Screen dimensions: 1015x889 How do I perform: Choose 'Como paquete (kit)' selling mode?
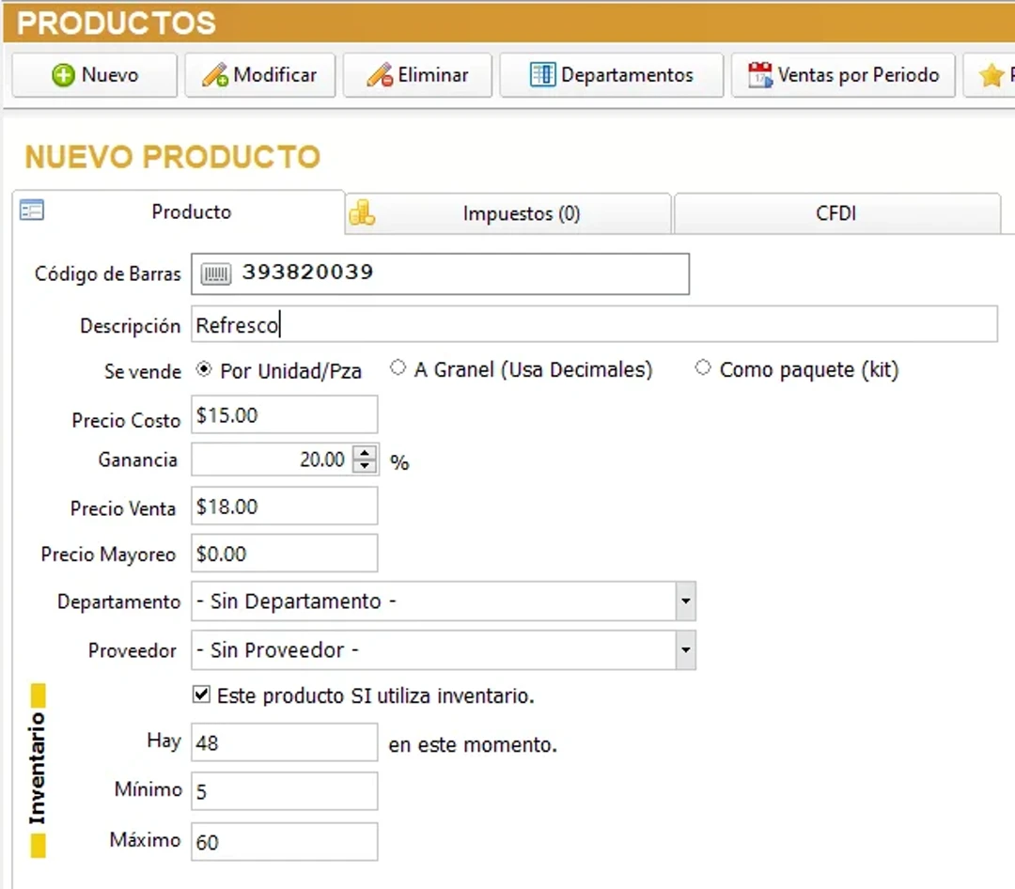[702, 368]
